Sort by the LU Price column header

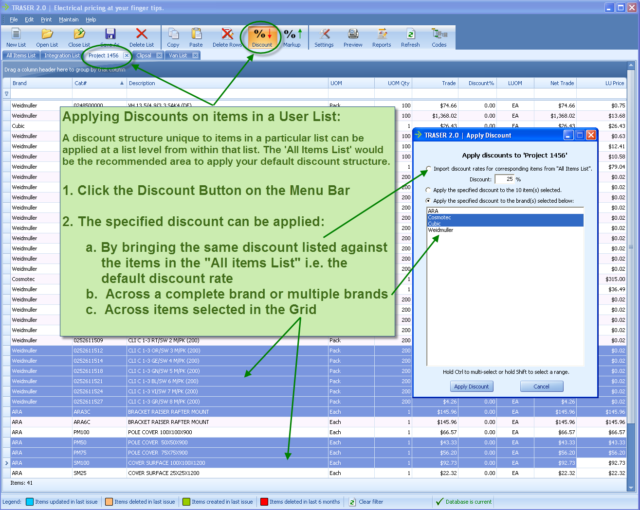coord(602,83)
